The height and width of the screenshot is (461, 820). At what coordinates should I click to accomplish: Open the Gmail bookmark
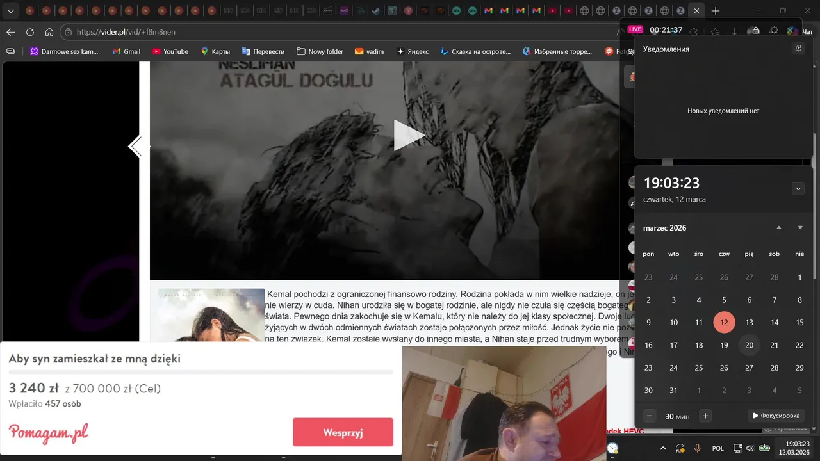(126, 51)
